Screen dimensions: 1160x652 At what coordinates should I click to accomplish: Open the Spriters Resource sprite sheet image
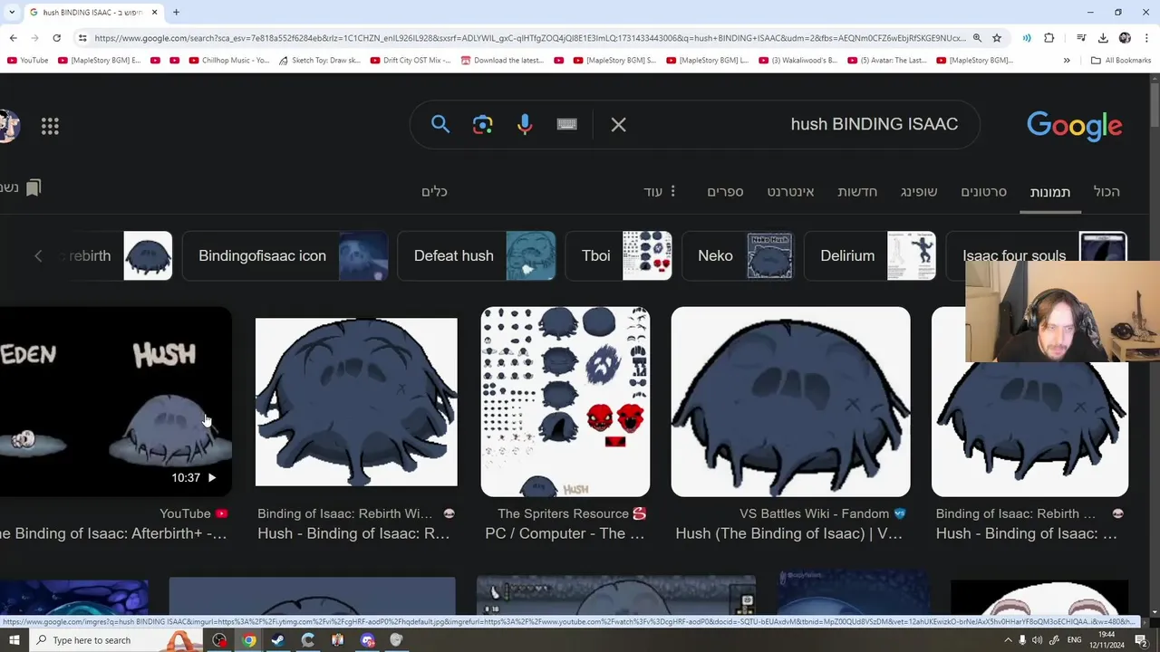(x=565, y=402)
